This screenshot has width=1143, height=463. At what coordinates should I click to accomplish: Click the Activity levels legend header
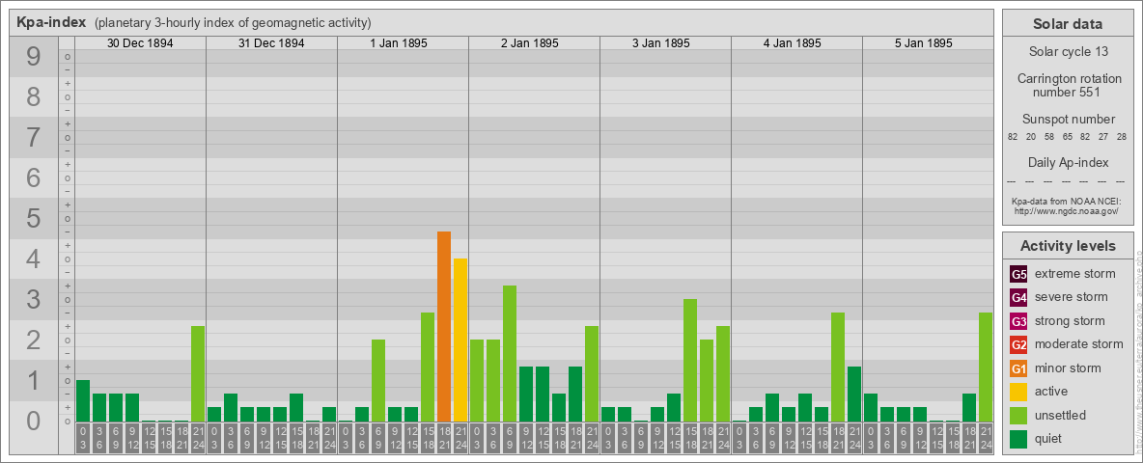tap(1068, 246)
